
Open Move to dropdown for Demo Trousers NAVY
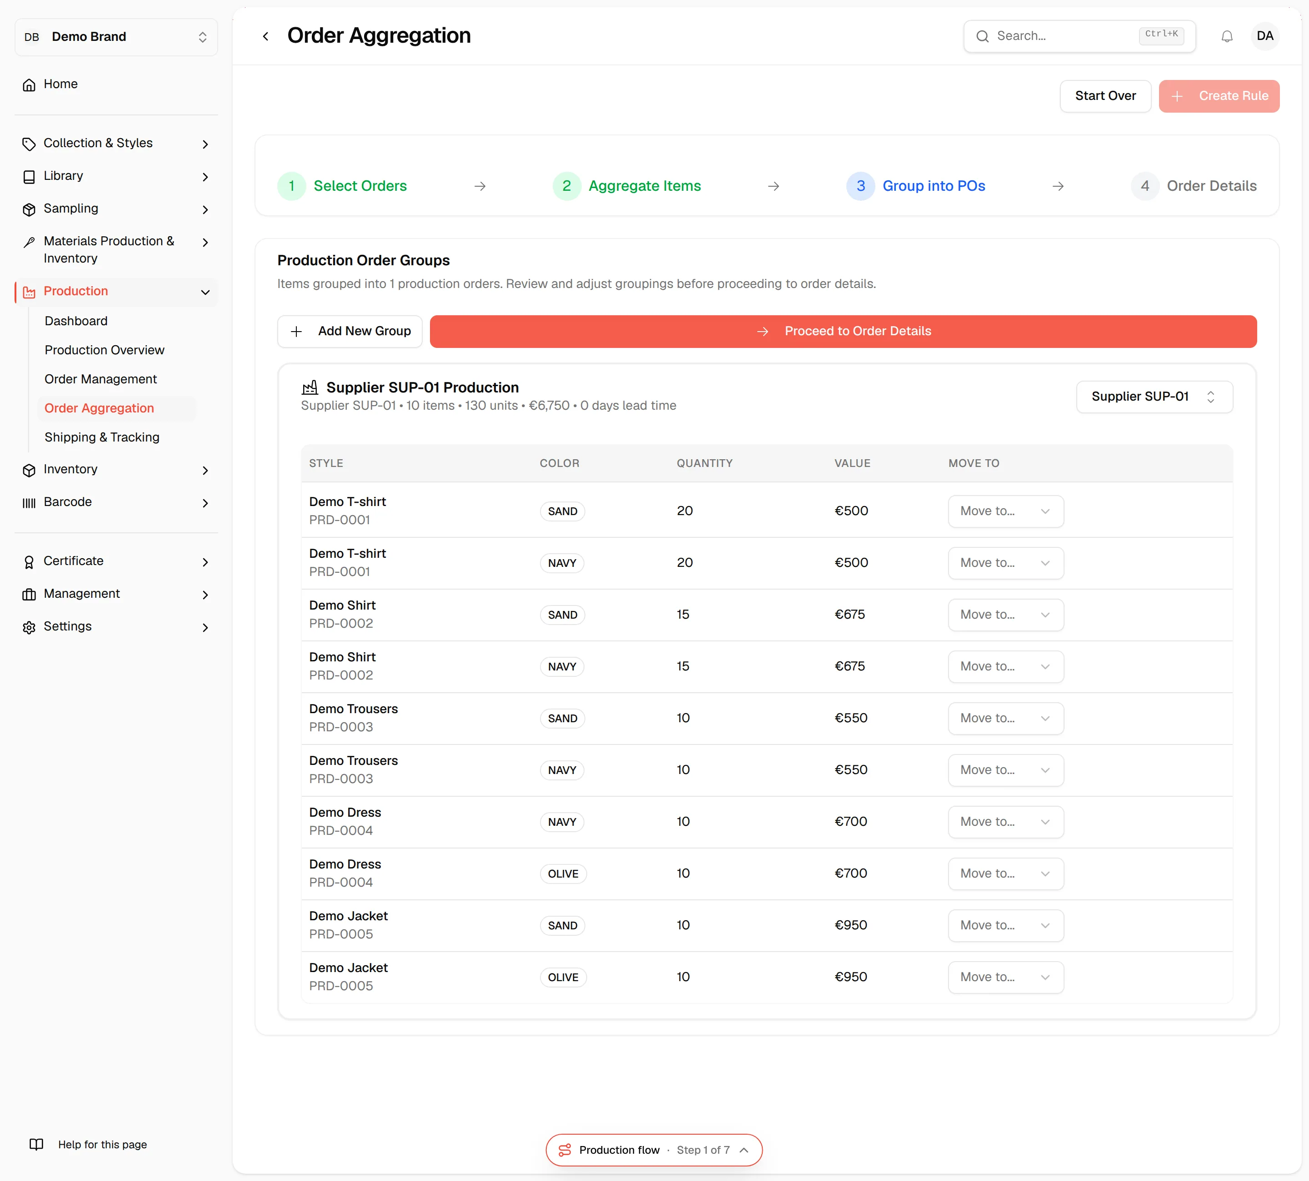[x=1005, y=769]
